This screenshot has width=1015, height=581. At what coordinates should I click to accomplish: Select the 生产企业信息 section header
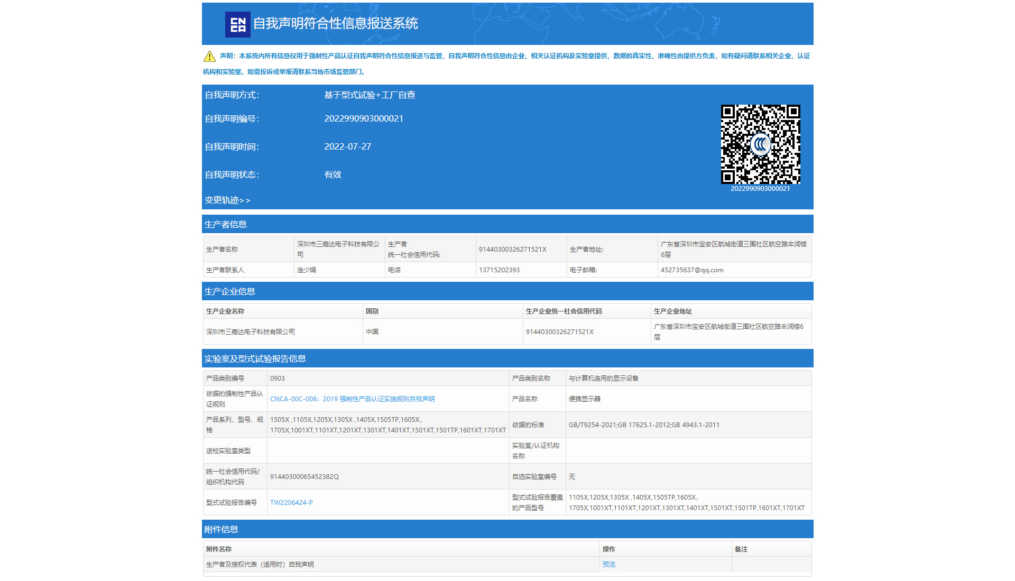point(230,292)
